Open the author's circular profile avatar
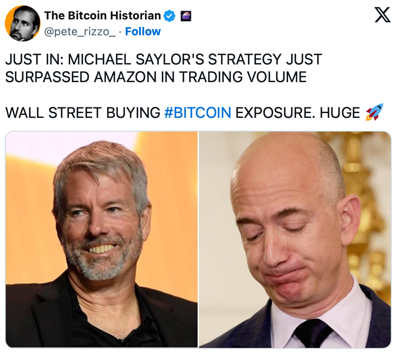 [x=22, y=23]
